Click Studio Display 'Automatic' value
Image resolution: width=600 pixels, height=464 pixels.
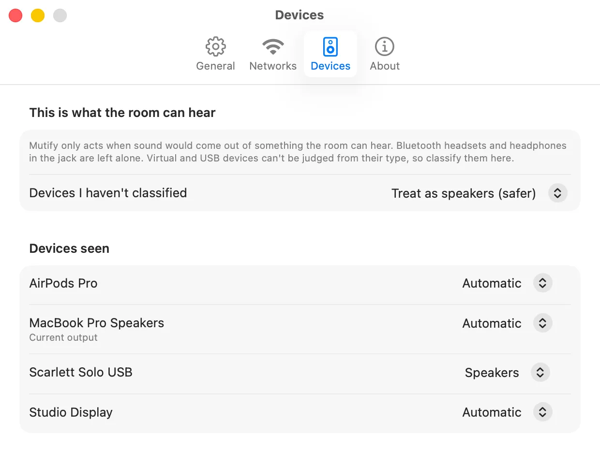tap(492, 412)
